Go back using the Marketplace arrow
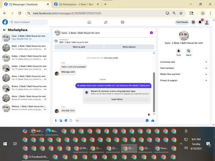215x161 pixels. [4, 30]
